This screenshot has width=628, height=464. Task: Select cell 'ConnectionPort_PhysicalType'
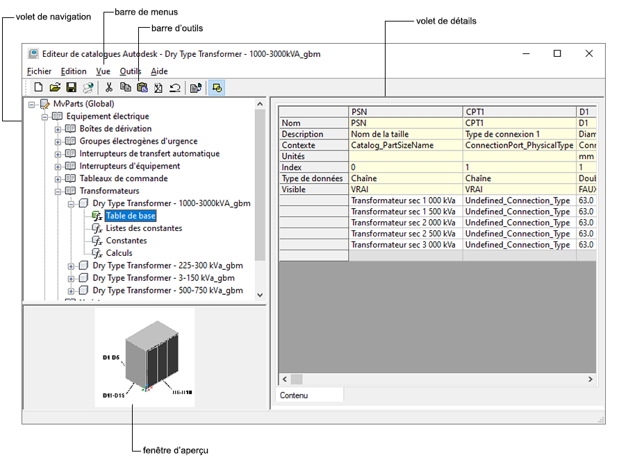[x=520, y=145]
